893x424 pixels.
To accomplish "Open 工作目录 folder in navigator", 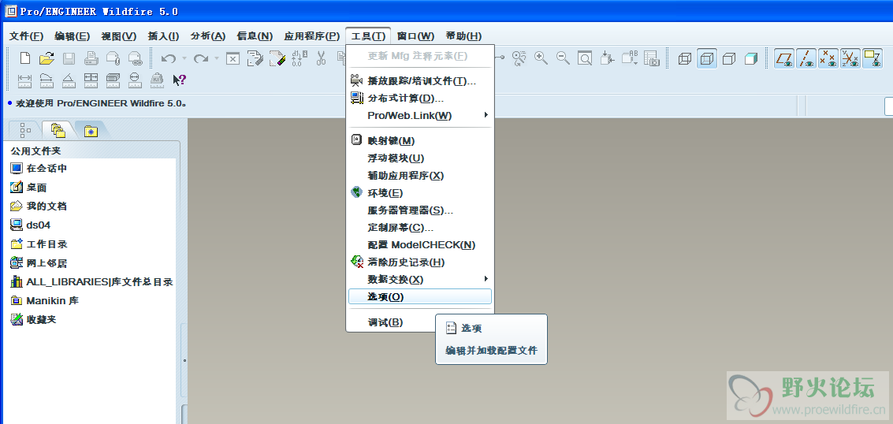I will click(x=39, y=244).
